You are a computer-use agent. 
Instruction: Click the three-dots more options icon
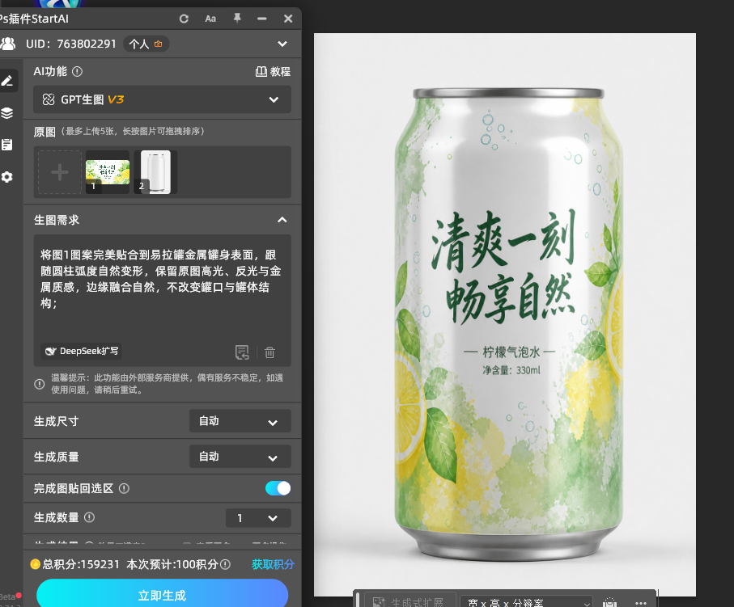click(x=641, y=602)
